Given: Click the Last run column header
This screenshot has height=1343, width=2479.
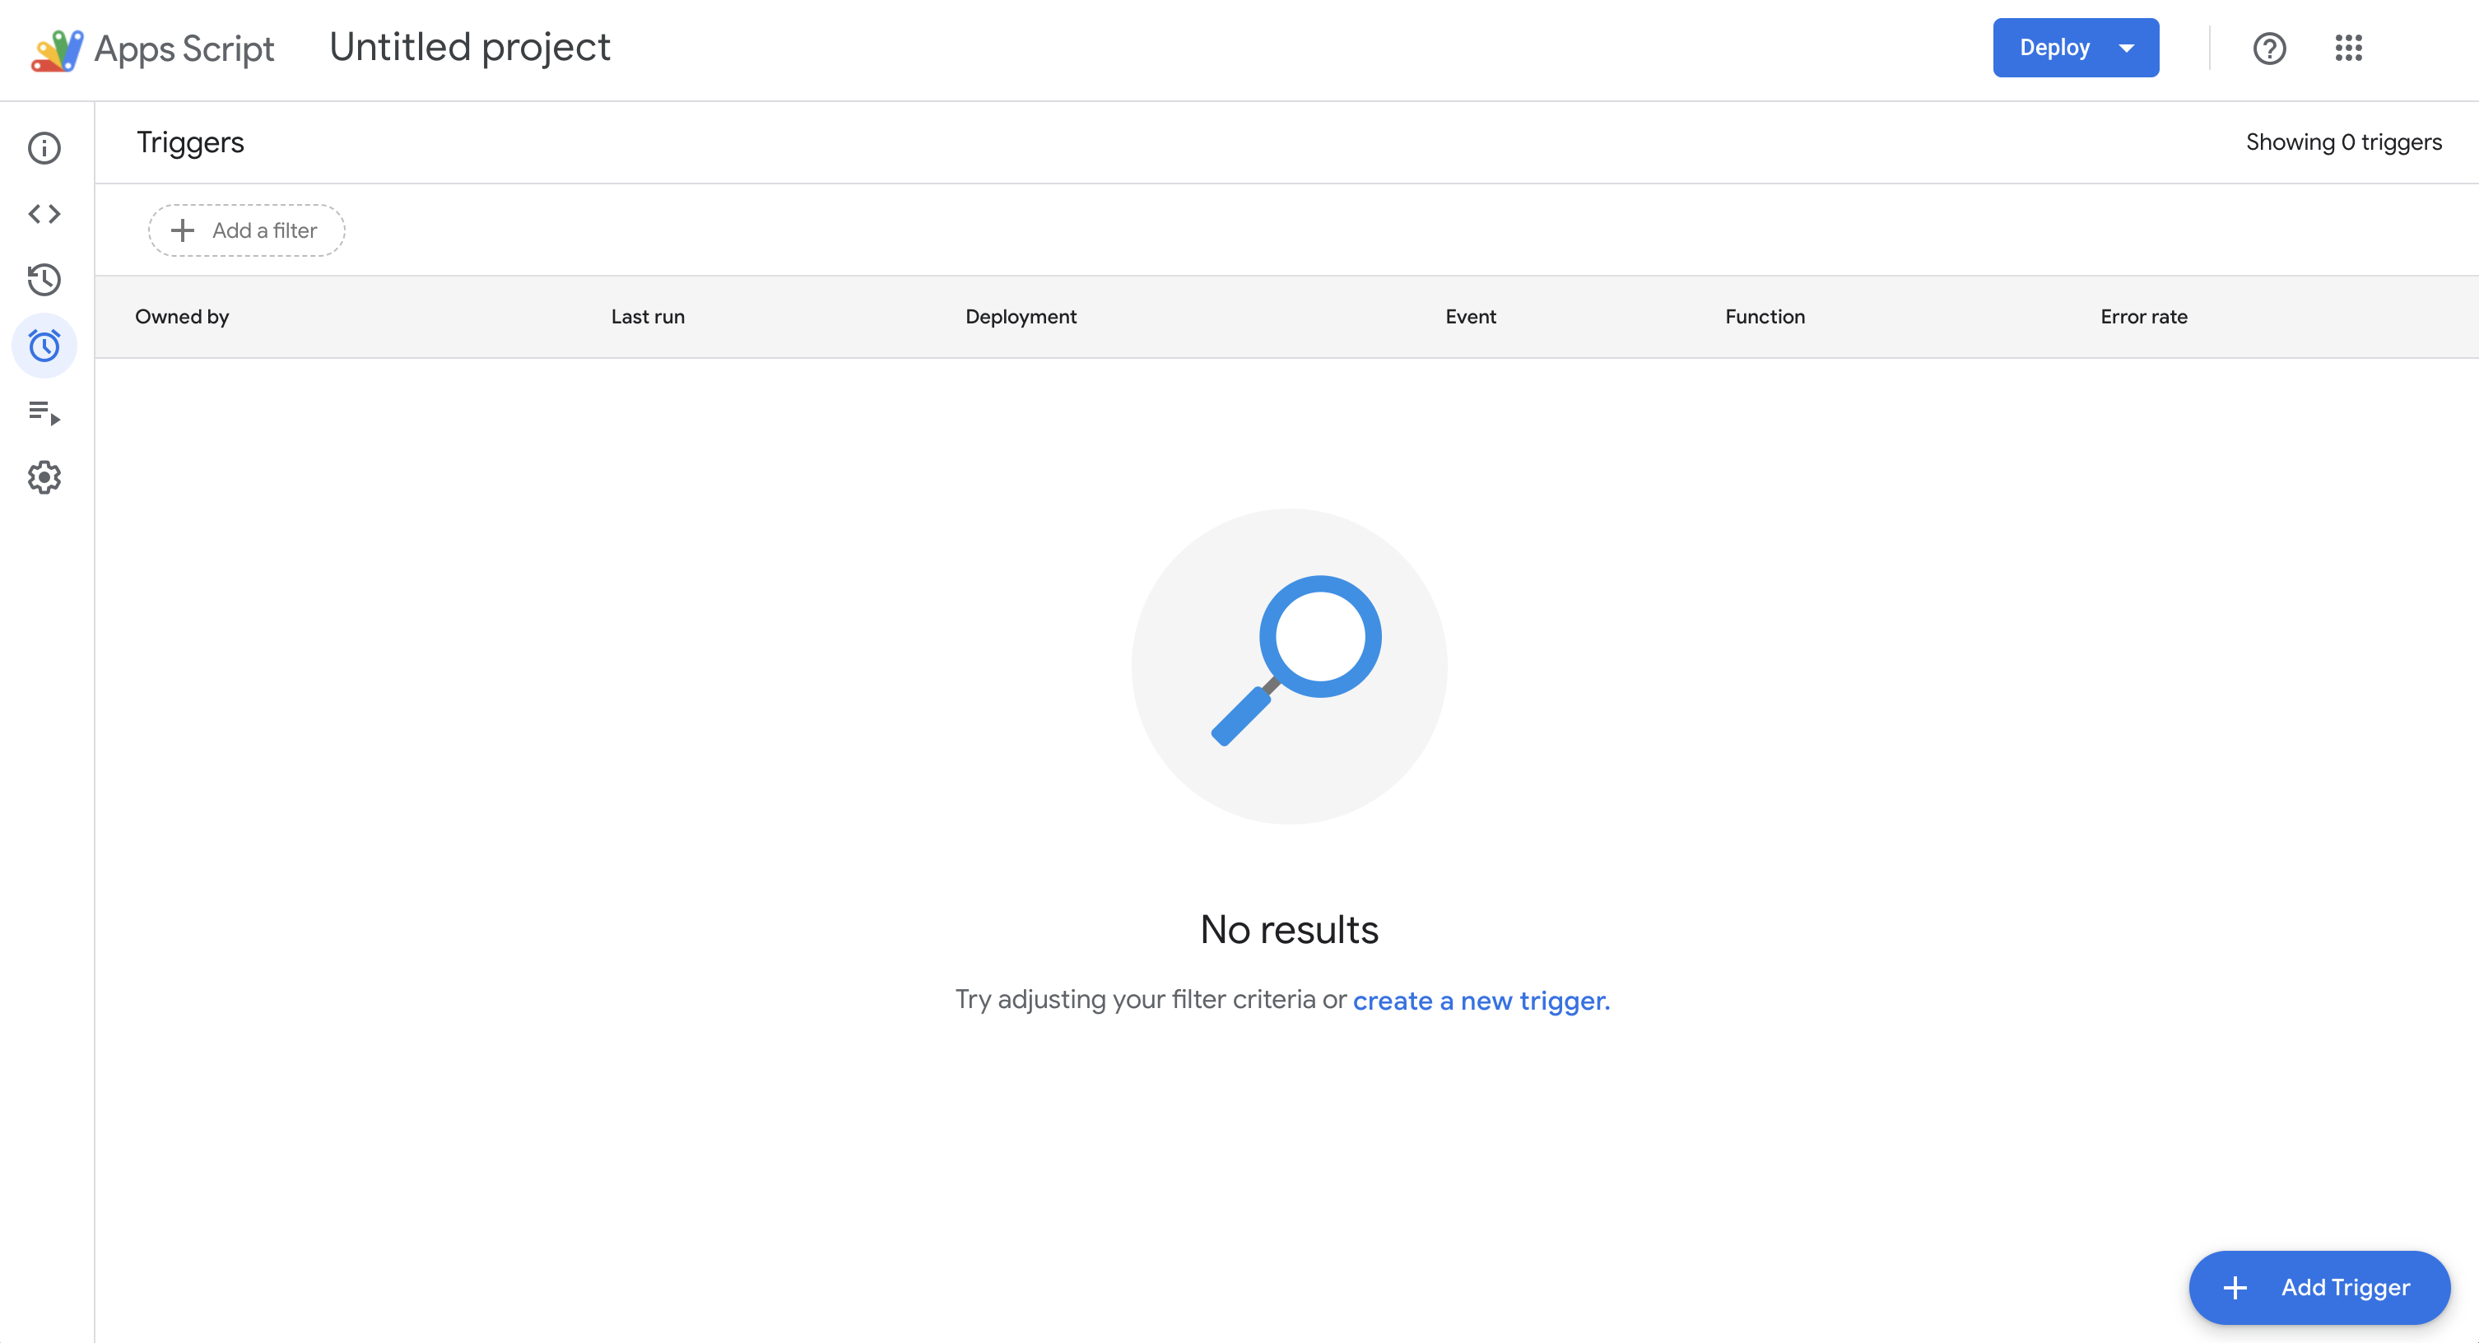Looking at the screenshot, I should tap(648, 317).
